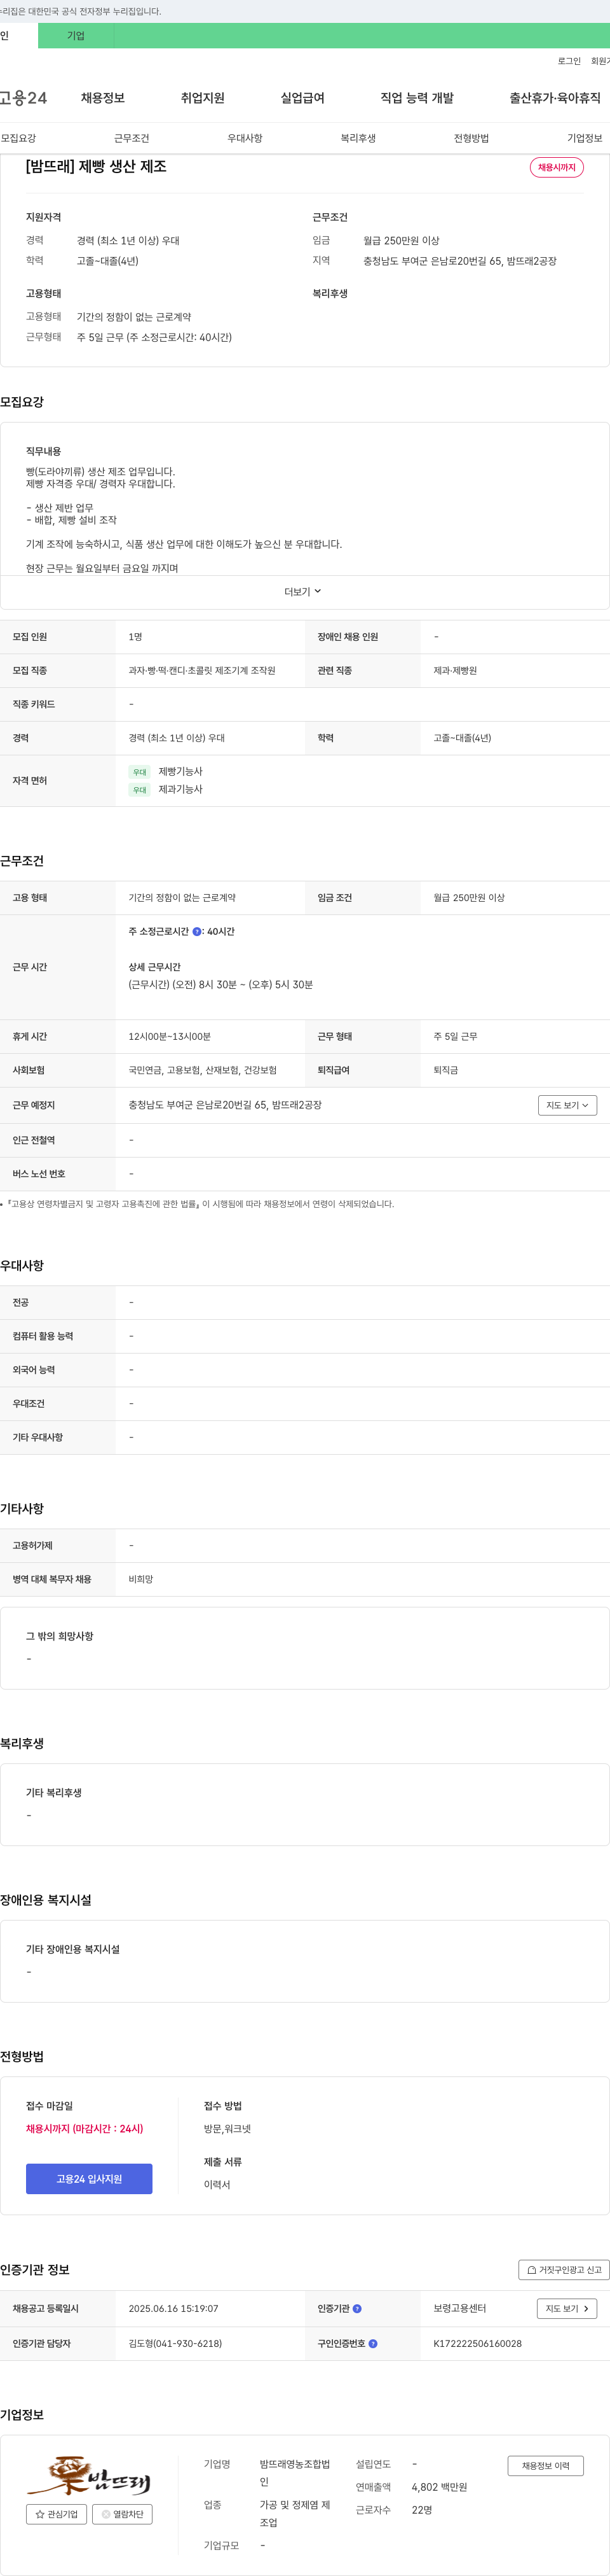
Task: Click the 구인인증번호 info question icon
Action: coord(374,2343)
